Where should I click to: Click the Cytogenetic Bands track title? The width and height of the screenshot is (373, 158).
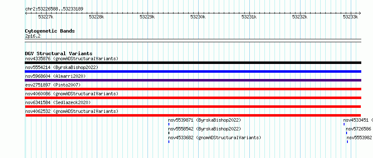(x=50, y=31)
